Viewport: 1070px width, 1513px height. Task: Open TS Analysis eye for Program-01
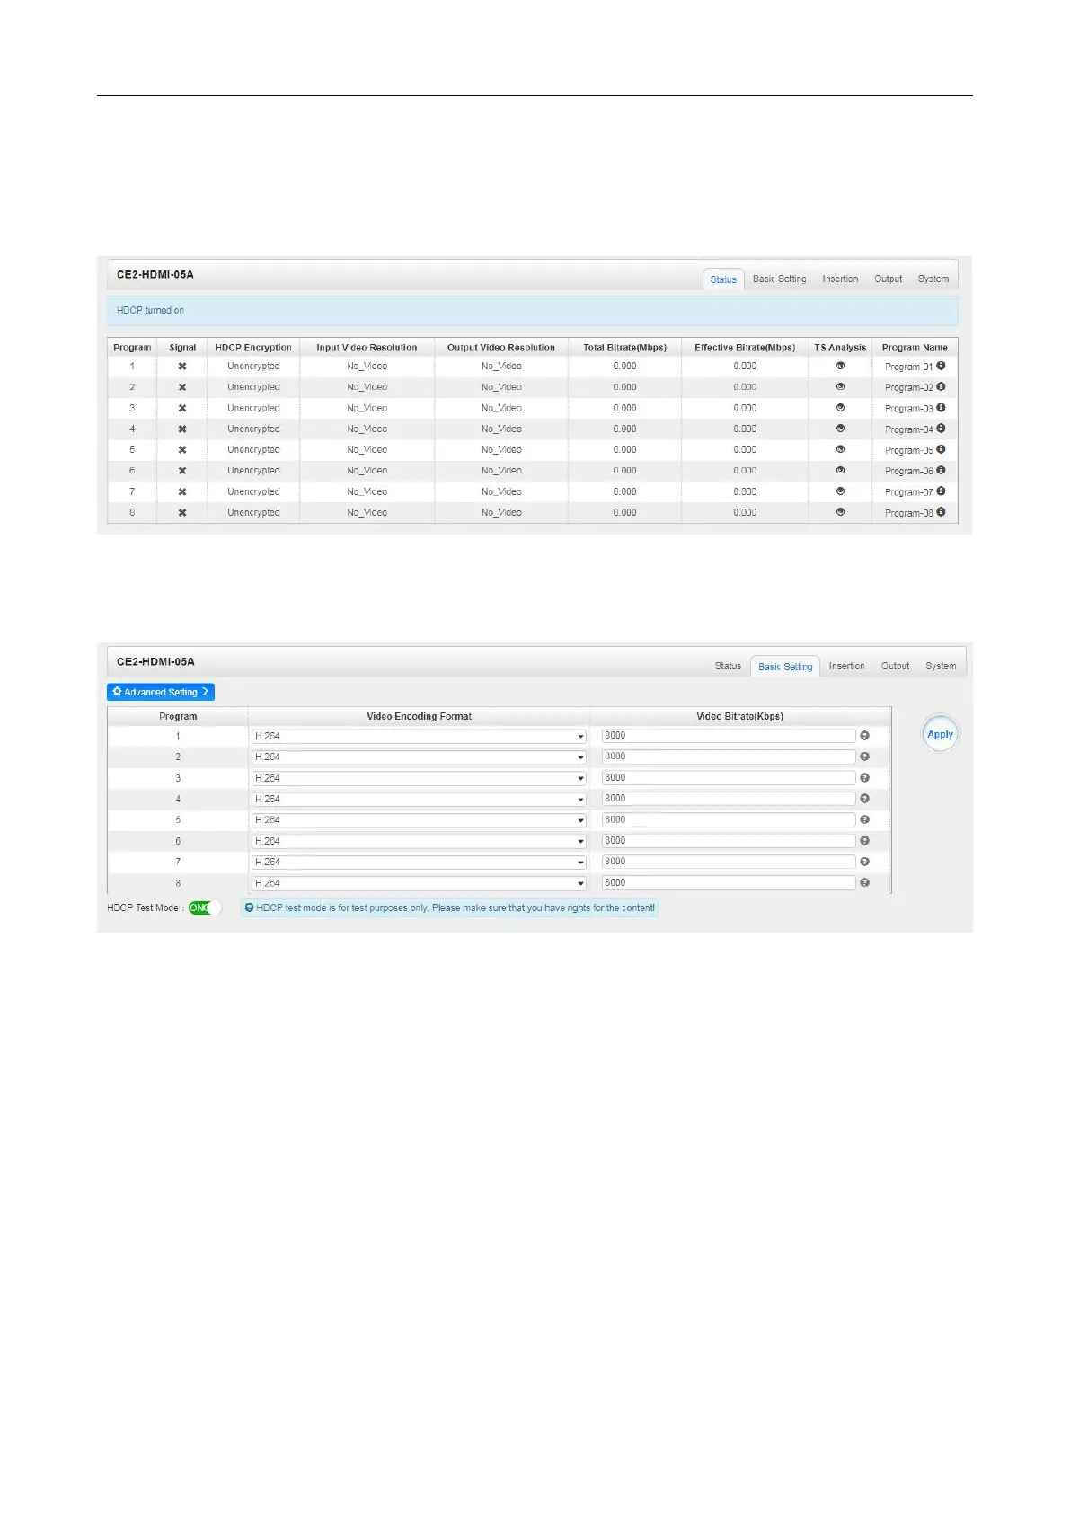pyautogui.click(x=840, y=366)
